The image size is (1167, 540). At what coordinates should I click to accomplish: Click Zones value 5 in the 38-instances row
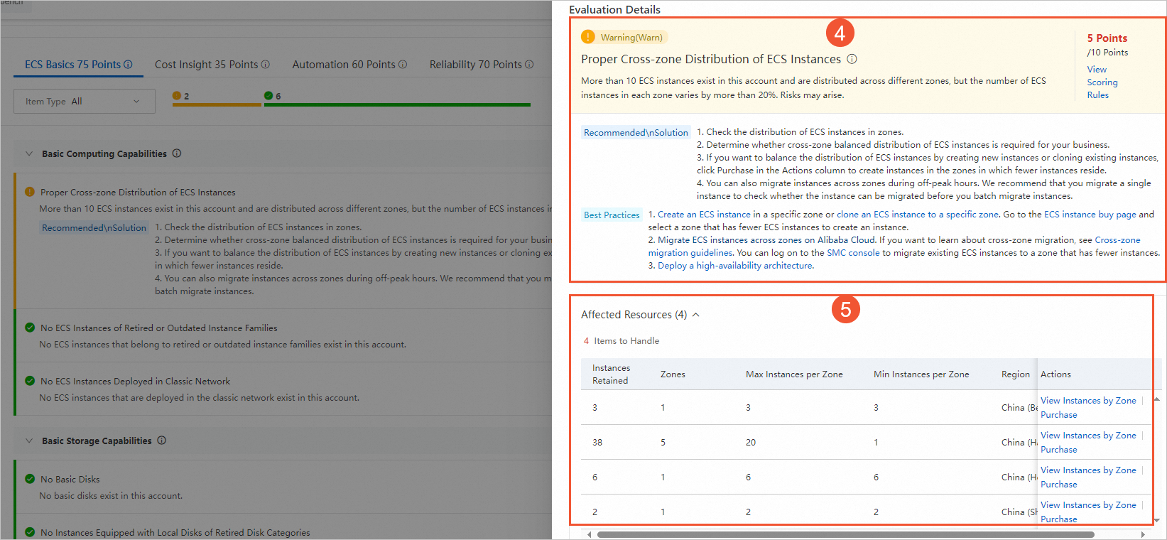(663, 442)
